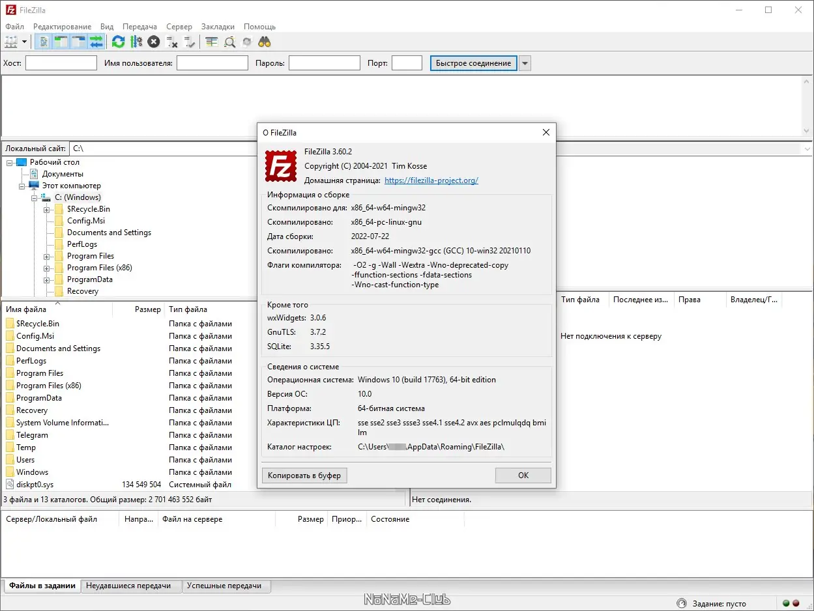Open the https://filezilla-project.org/ link

431,180
